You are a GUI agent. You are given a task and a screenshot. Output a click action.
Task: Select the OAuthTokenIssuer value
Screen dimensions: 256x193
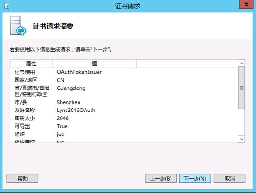pyautogui.click(x=79, y=72)
